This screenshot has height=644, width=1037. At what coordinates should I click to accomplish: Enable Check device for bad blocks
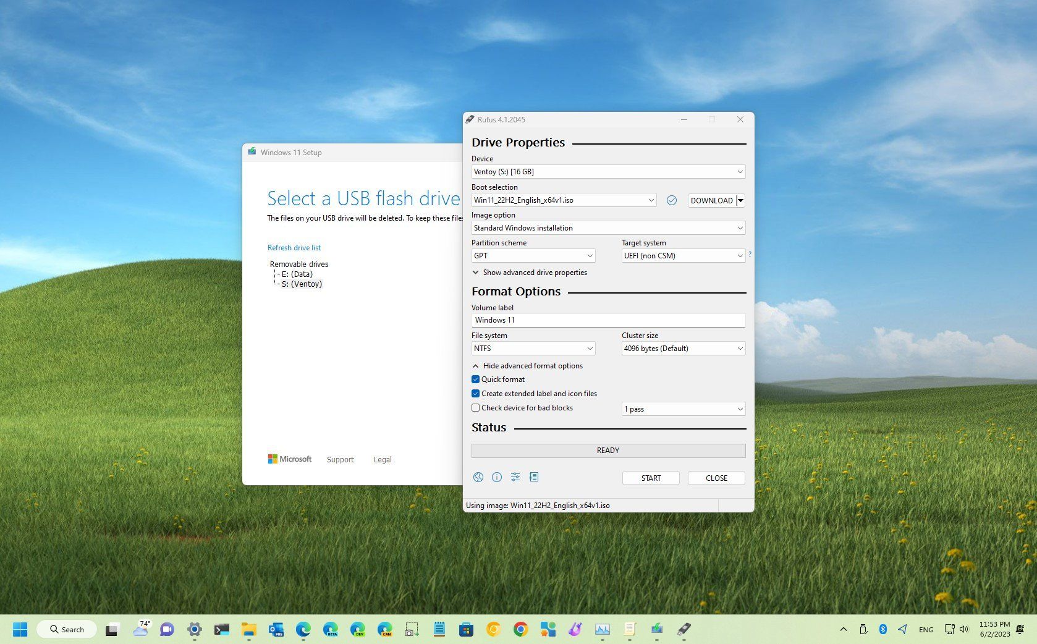[x=475, y=408]
